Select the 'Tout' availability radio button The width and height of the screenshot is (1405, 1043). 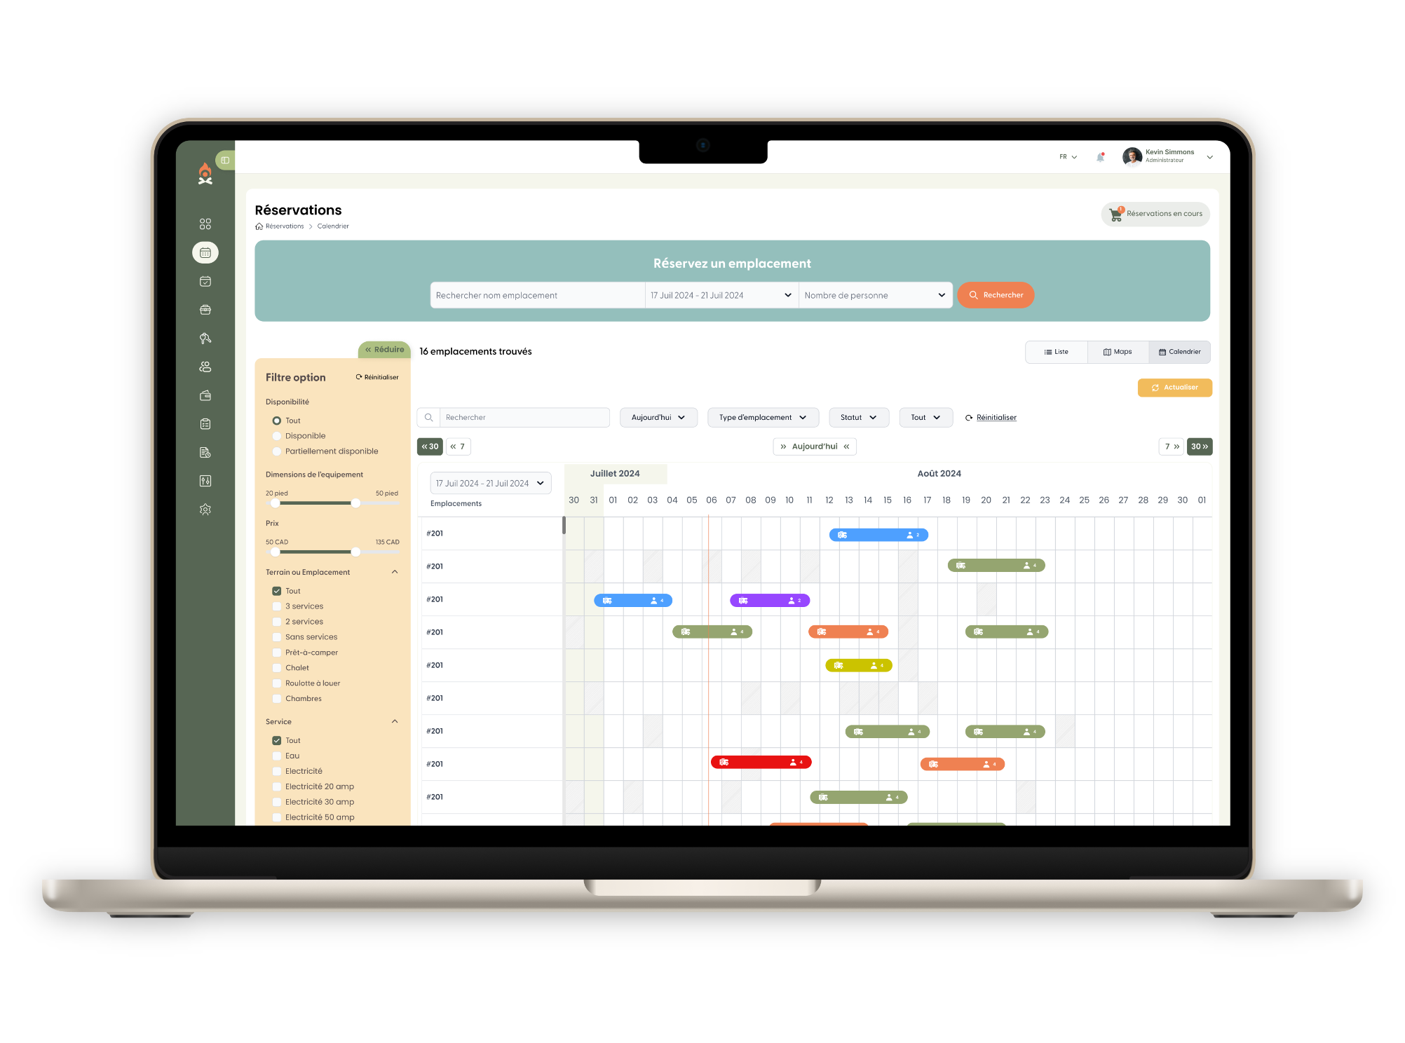pos(276,420)
